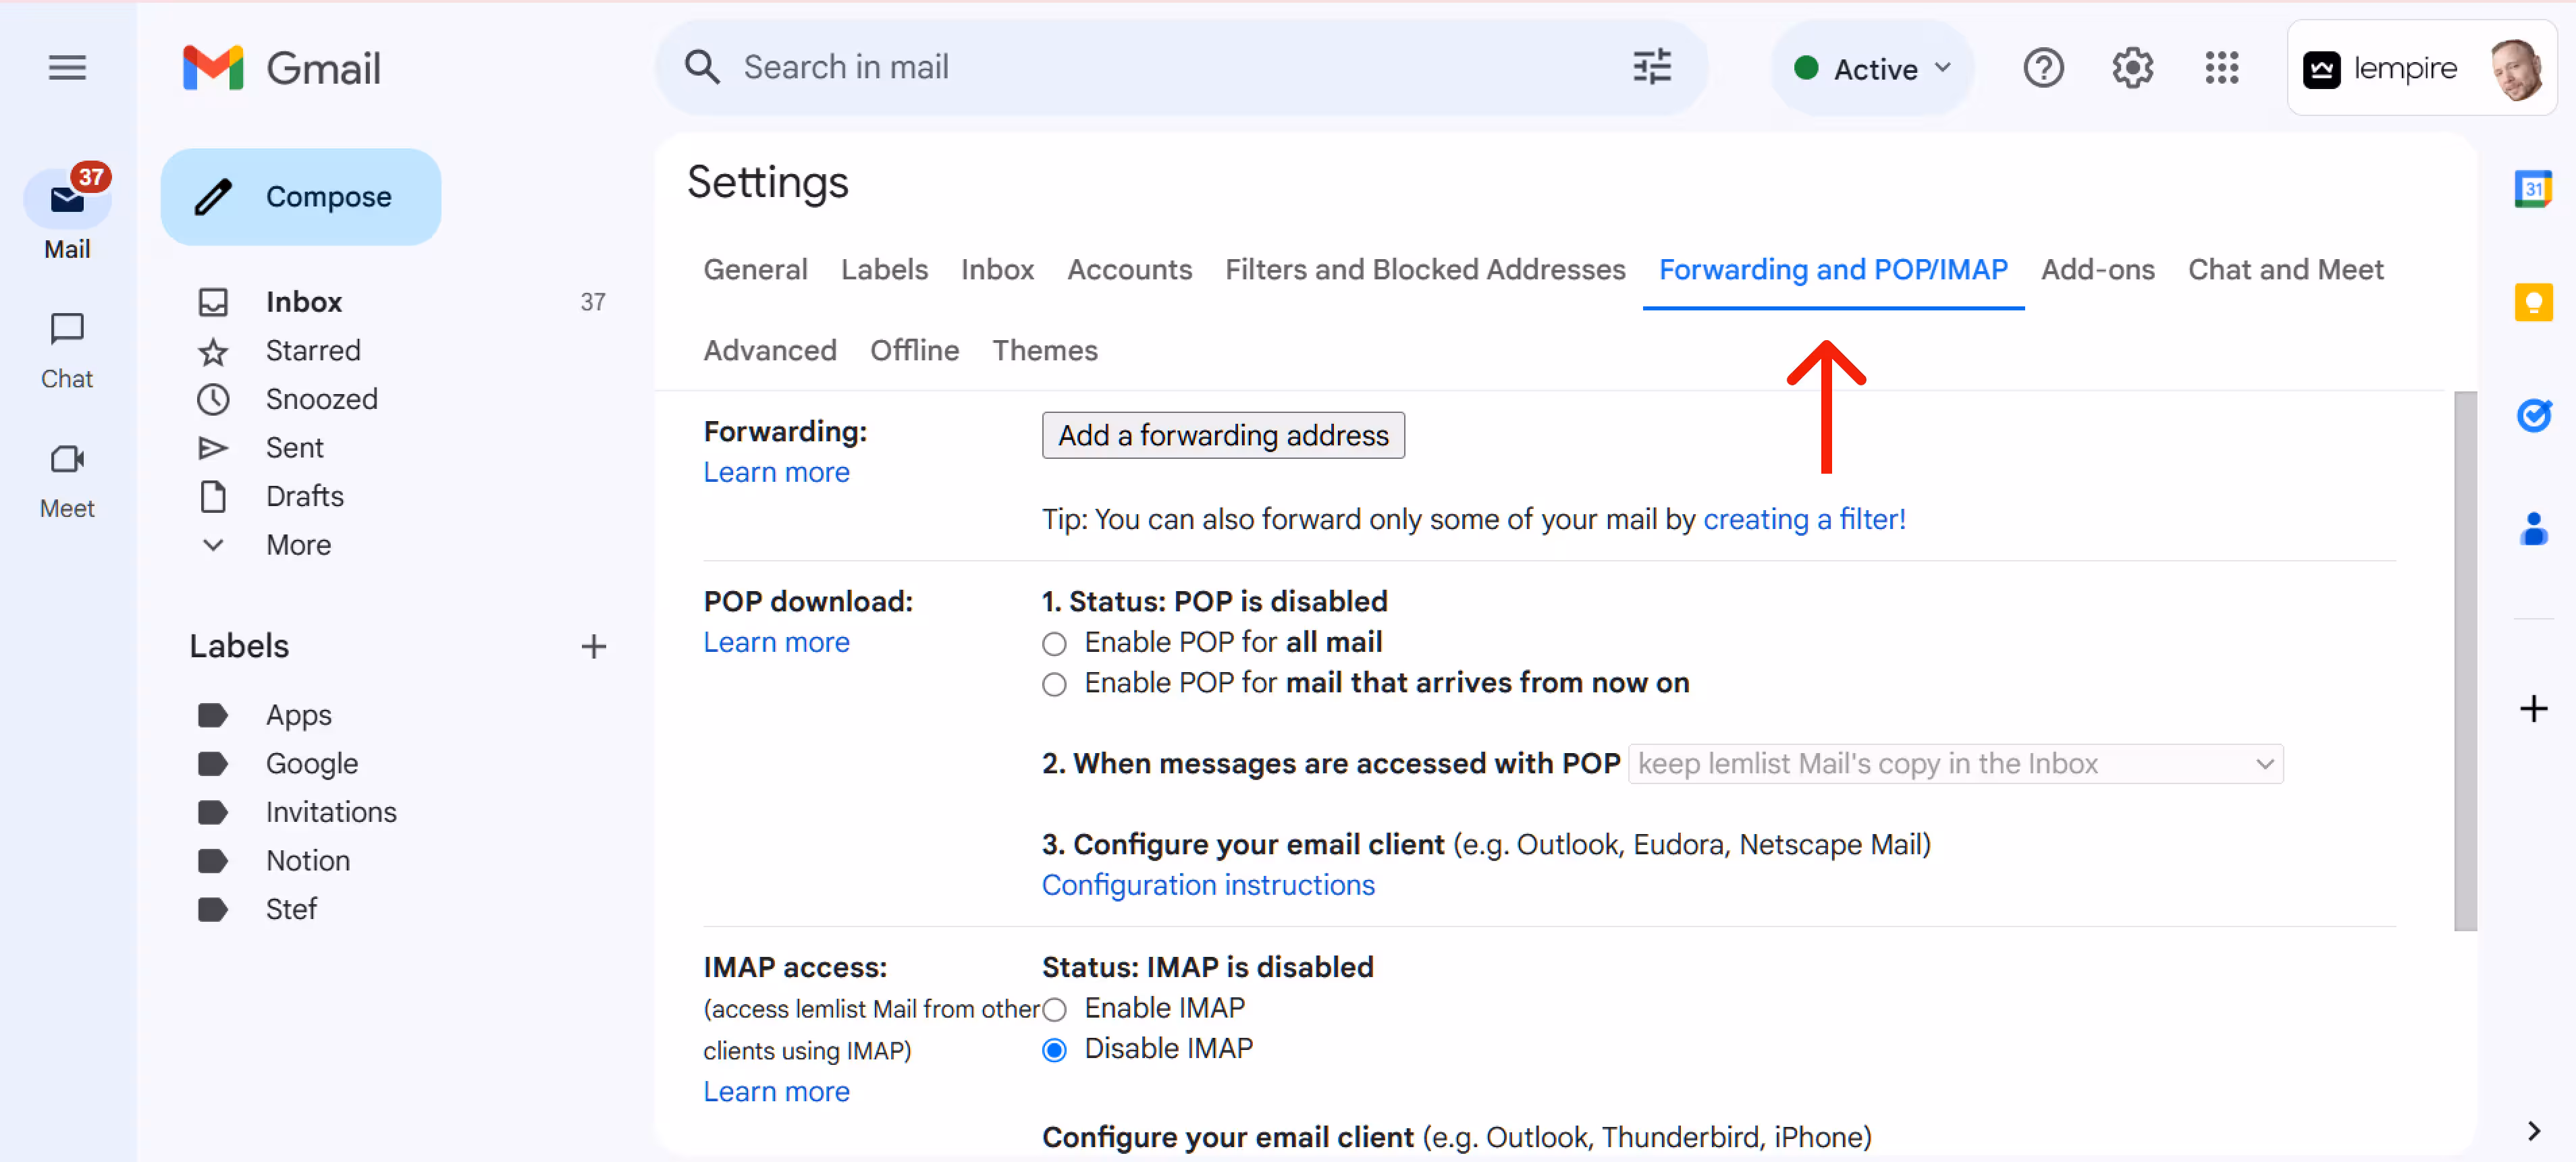Click Add a forwarding address button
The height and width of the screenshot is (1162, 2576).
(1222, 436)
